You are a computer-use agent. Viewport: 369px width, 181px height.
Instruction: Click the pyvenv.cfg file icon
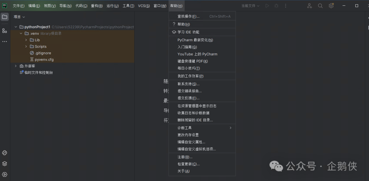[x=32, y=60]
